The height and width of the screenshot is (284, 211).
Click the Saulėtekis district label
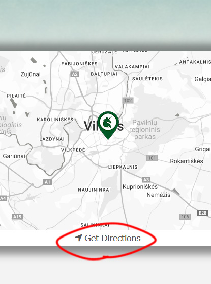147,79
